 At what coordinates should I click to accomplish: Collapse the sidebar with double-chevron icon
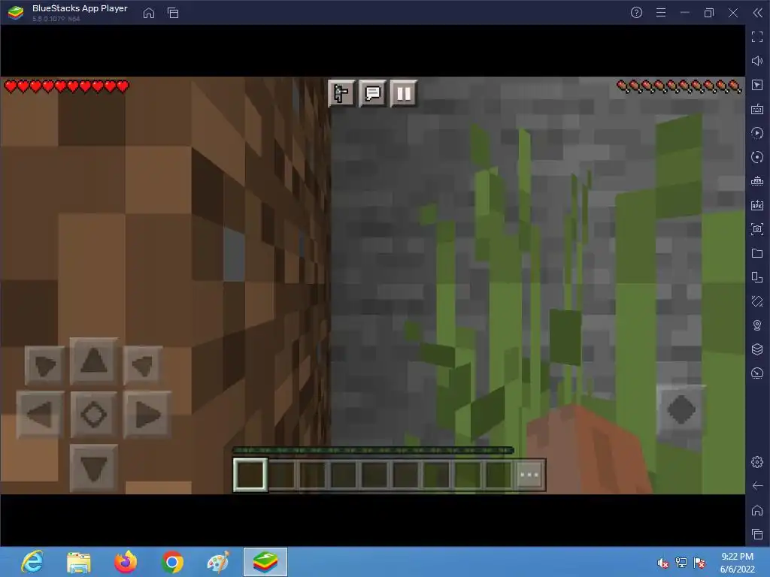point(758,13)
